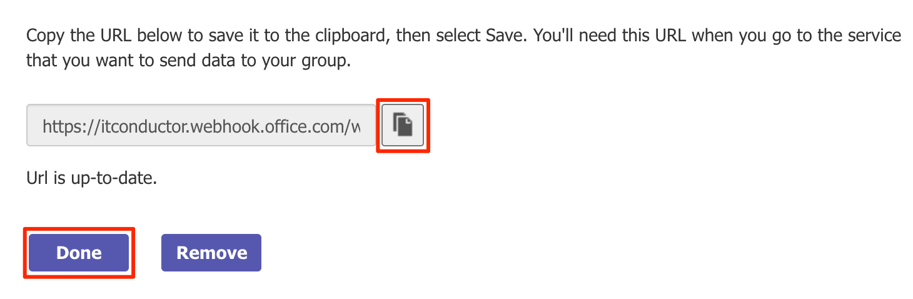Click the copy URL icon

403,125
